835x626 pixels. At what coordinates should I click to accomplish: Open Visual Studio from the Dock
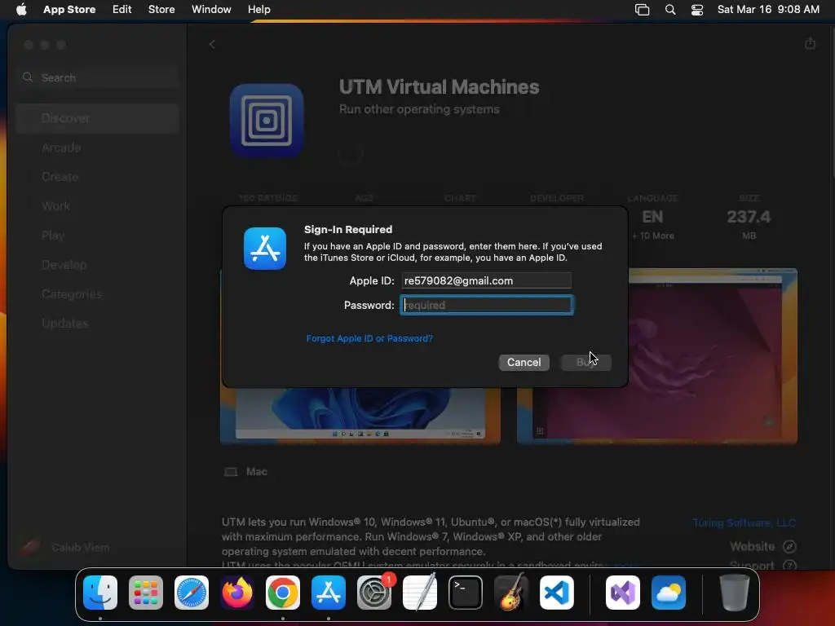tap(623, 593)
